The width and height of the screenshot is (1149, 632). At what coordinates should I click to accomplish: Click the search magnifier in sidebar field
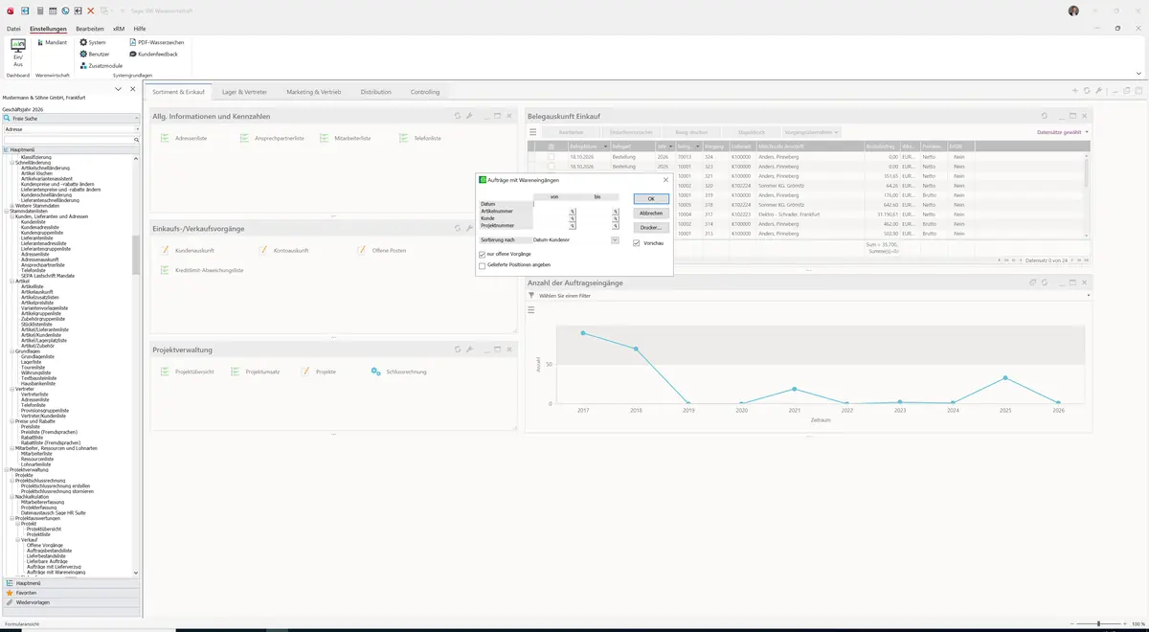137,140
